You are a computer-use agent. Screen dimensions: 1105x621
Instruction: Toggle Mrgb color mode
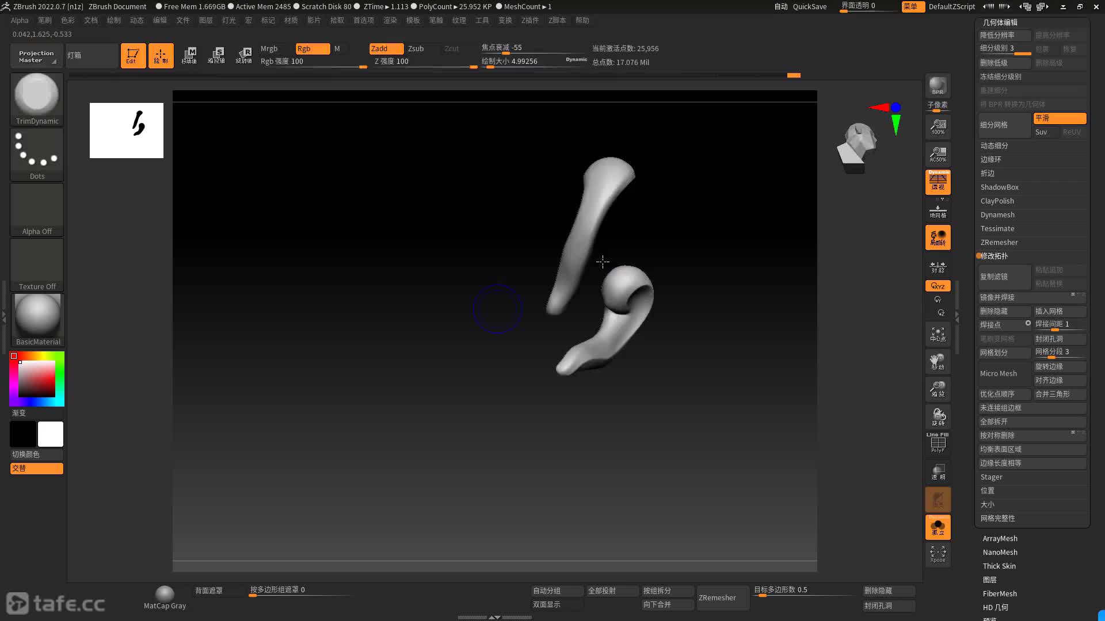coord(269,49)
